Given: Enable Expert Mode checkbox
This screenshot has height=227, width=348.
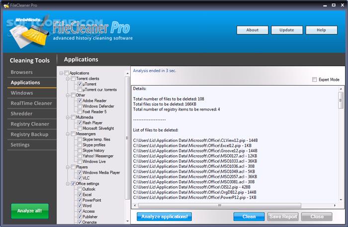Looking at the screenshot, I should (314, 79).
